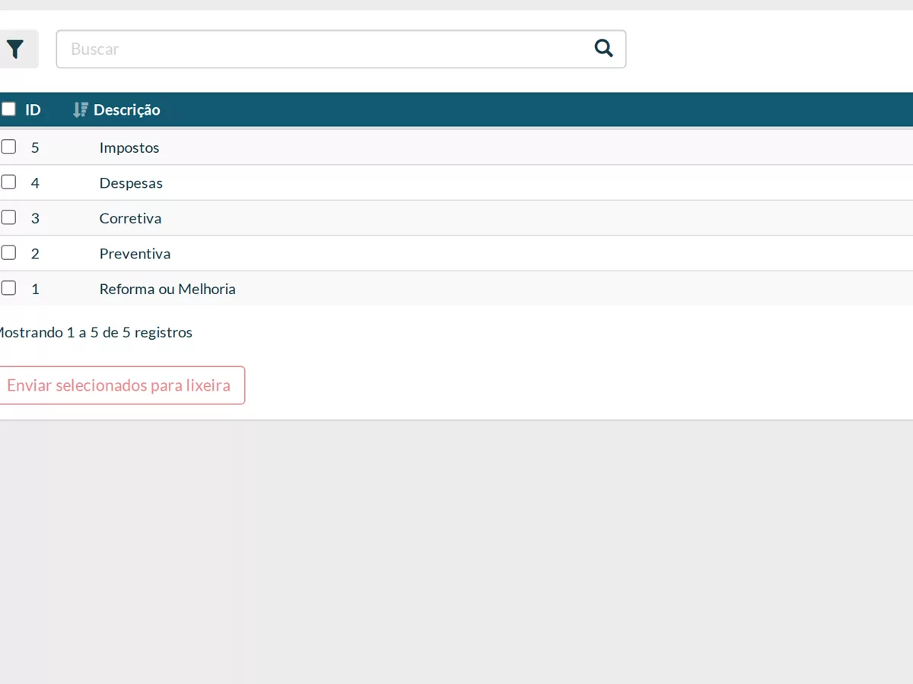Click ID number 5 cell

coord(35,147)
